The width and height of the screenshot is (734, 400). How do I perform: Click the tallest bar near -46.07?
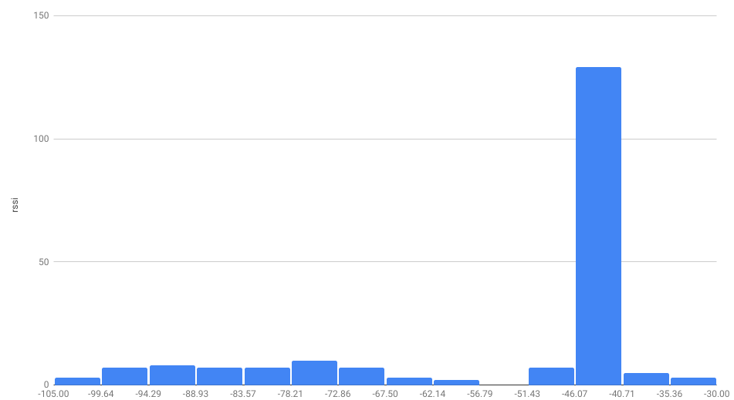(x=598, y=226)
